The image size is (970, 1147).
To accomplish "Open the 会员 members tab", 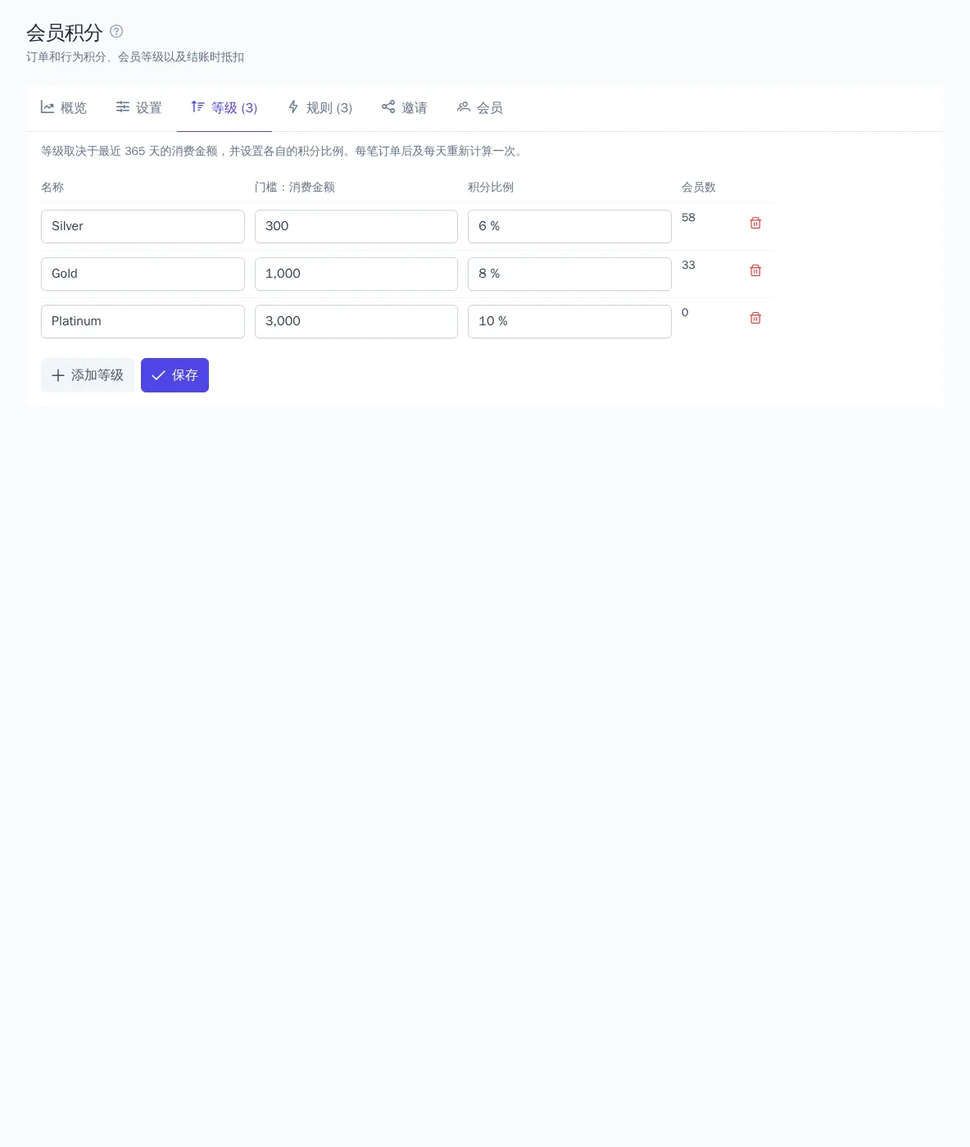I will point(480,108).
